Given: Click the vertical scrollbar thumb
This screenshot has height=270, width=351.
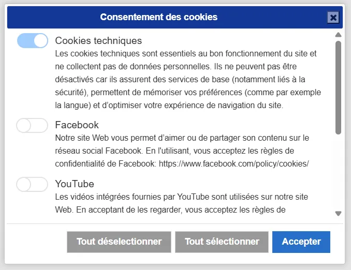Looking at the screenshot, I should click(x=338, y=87).
